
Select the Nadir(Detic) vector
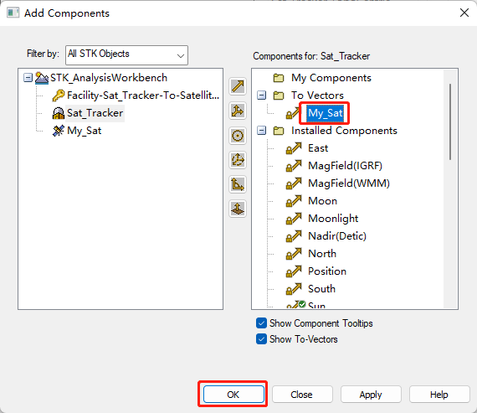(337, 236)
